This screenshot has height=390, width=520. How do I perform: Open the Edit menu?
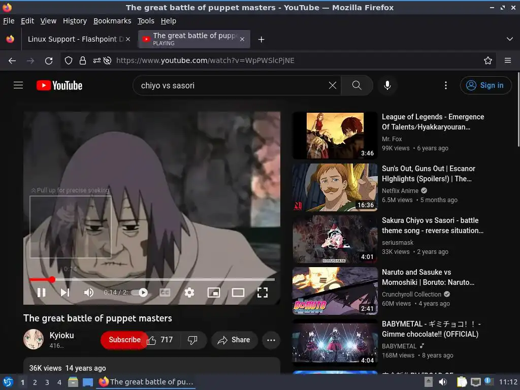(27, 21)
